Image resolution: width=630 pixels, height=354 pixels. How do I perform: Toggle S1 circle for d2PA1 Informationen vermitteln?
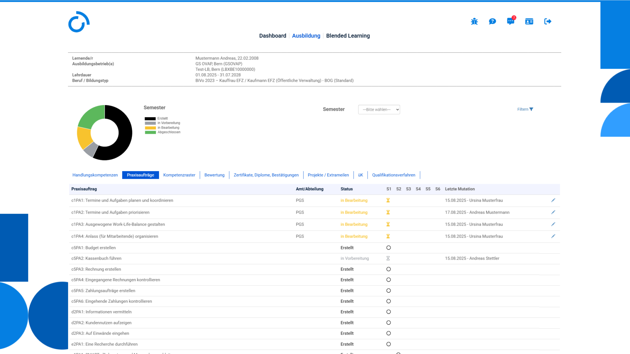[x=388, y=312]
